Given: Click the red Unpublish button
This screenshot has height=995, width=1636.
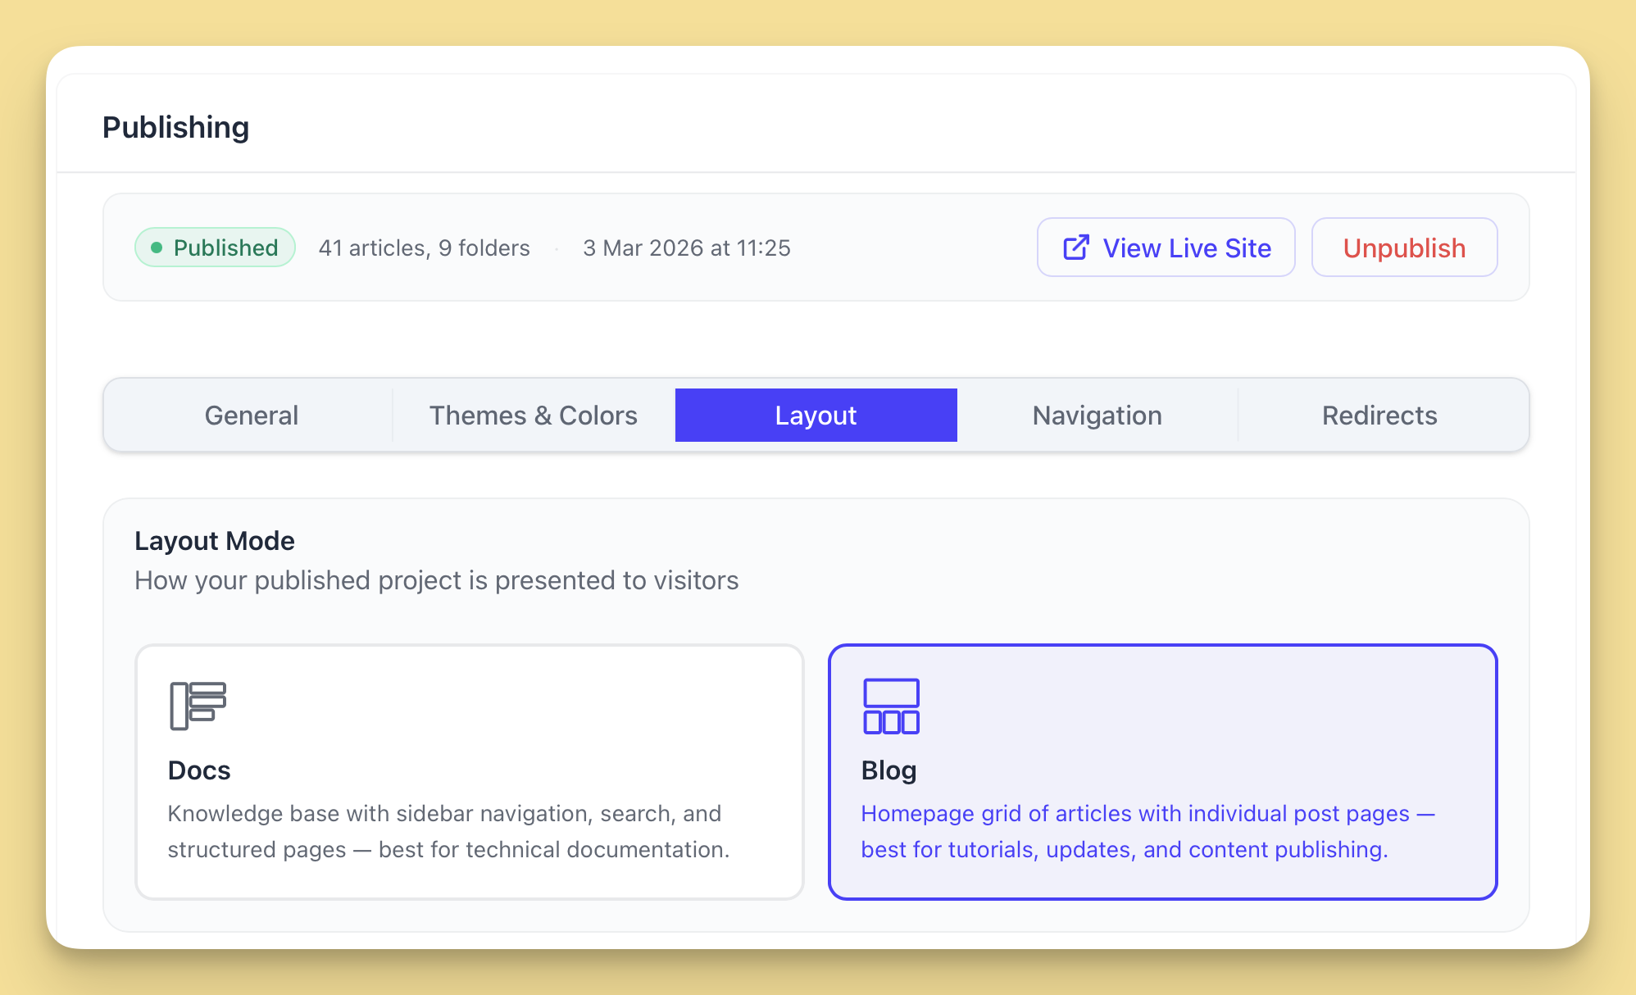Looking at the screenshot, I should (x=1403, y=248).
